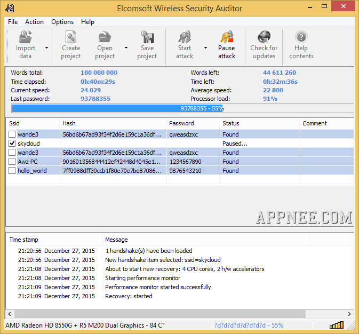359x334 pixels.
Task: Tick the checkbox for second wande3 row
Action: (x=12, y=153)
